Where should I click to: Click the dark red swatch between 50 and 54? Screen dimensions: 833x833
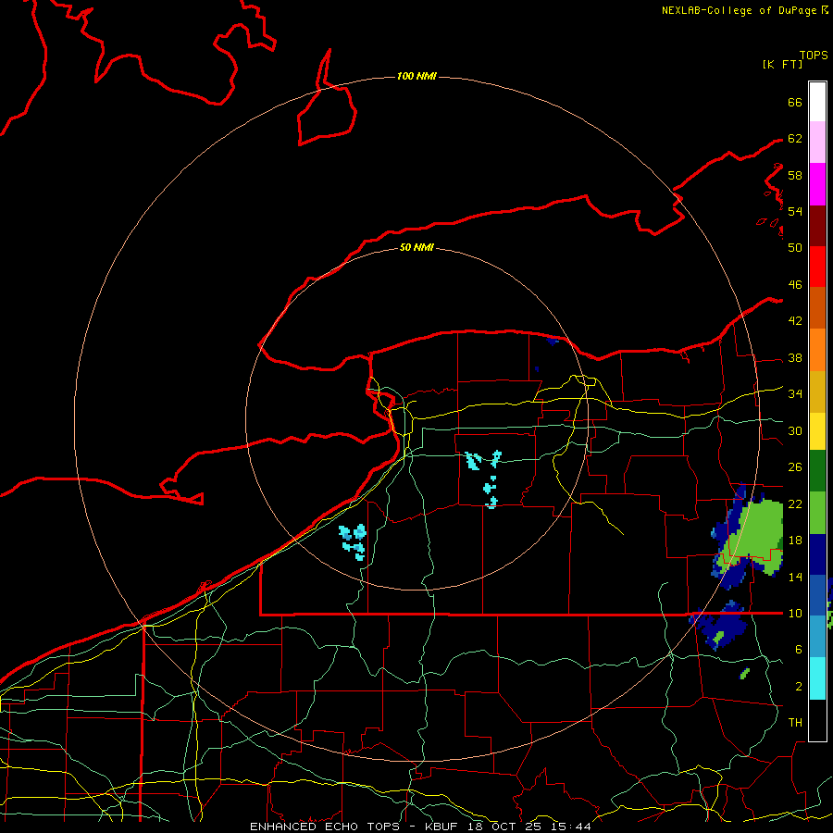click(x=817, y=225)
